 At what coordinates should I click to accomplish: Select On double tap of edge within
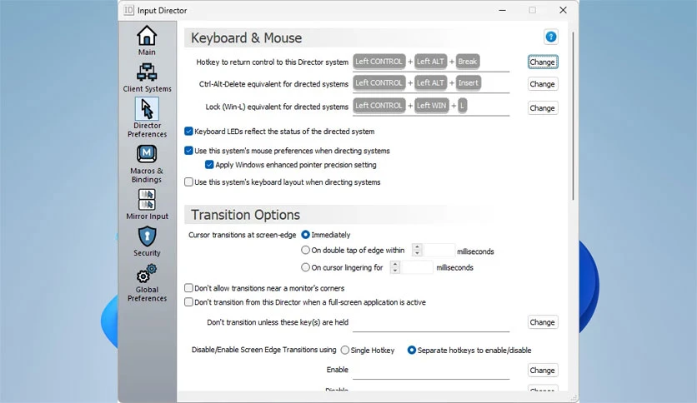pyautogui.click(x=305, y=250)
